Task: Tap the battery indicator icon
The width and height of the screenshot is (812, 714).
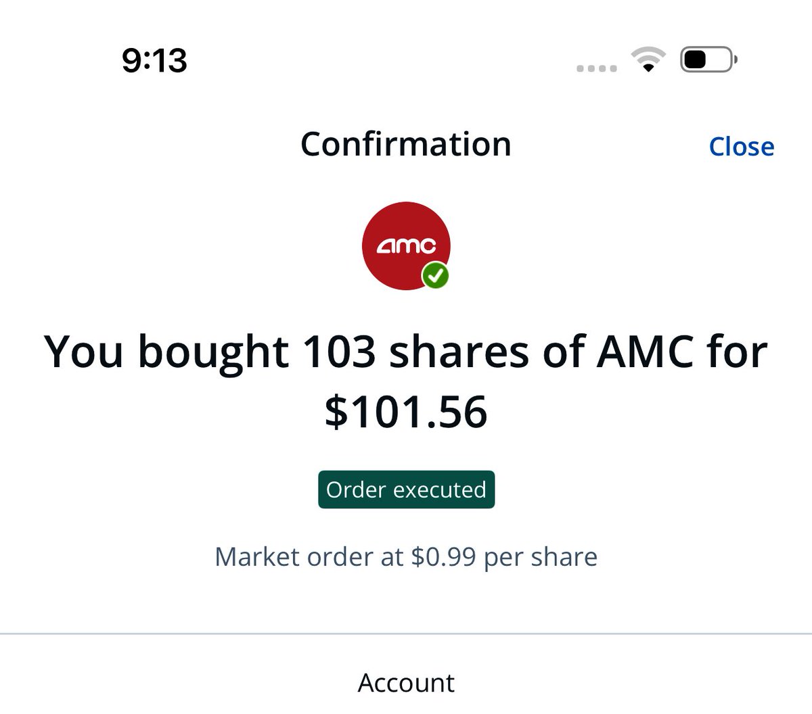Action: 707,60
